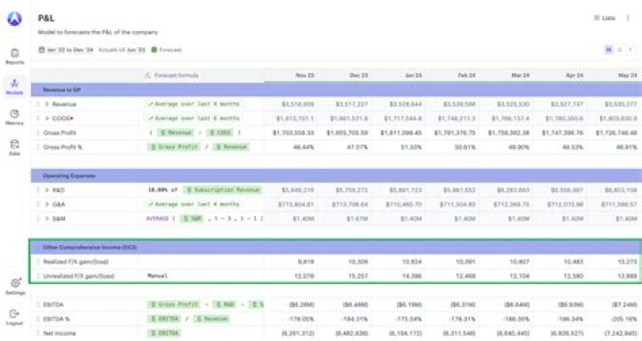Open the three-dot menu beside Lists
This screenshot has width=642, height=341.
628,18
